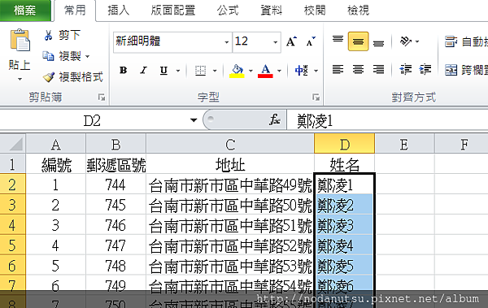
Task: Open the font name dropdown
Action: [227, 42]
